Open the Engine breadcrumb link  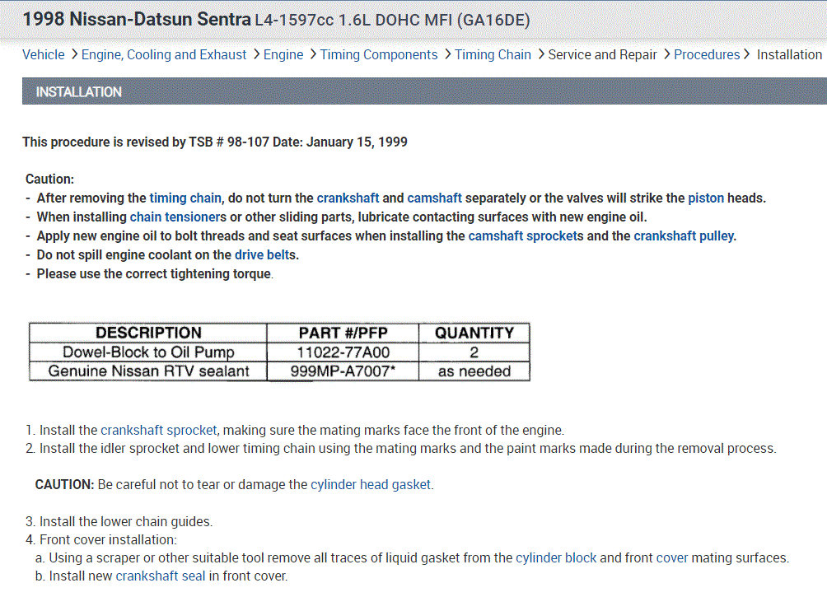click(283, 55)
